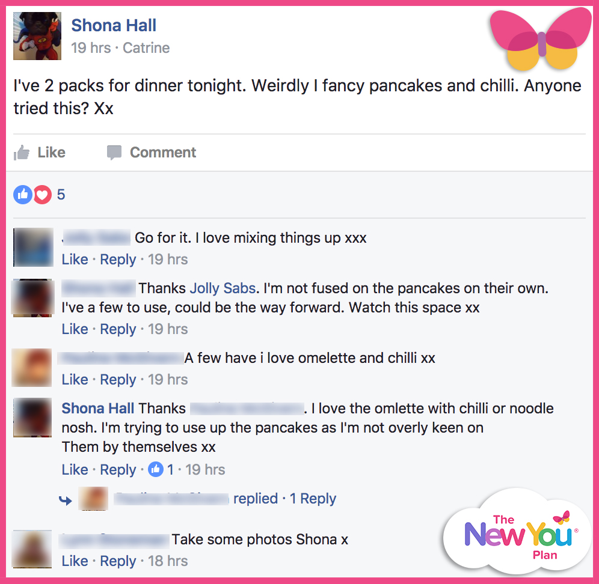The image size is (599, 584).
Task: Click thumbs-up count on the omlette comment
Action: tap(161, 469)
